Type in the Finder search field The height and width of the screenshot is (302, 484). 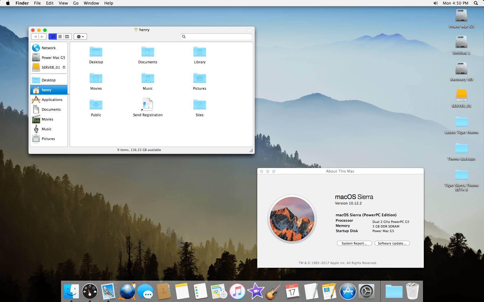point(216,37)
